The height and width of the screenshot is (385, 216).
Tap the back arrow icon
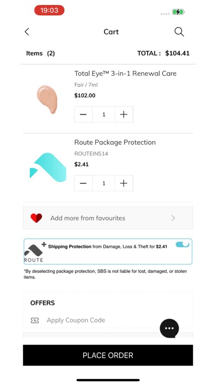click(x=27, y=32)
